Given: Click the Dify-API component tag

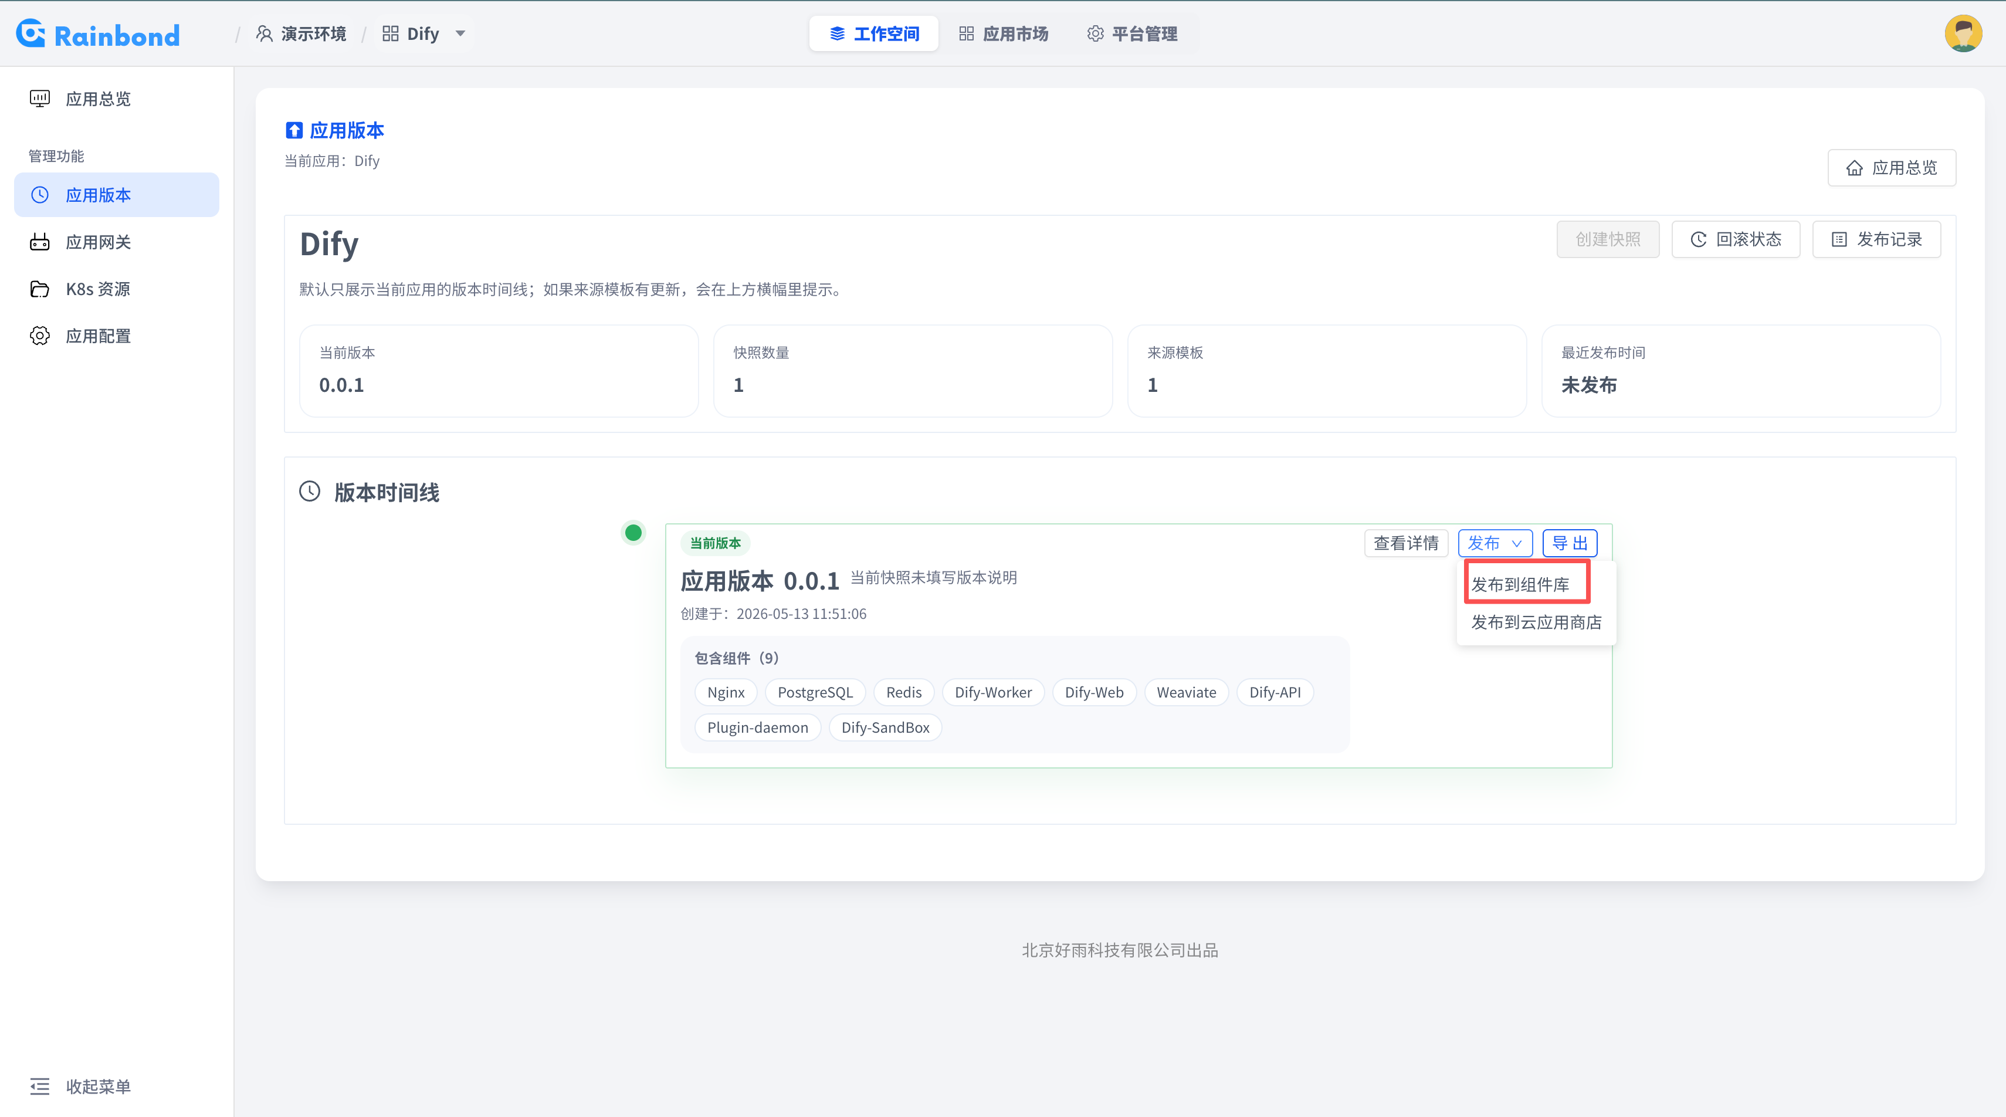Looking at the screenshot, I should (1275, 692).
